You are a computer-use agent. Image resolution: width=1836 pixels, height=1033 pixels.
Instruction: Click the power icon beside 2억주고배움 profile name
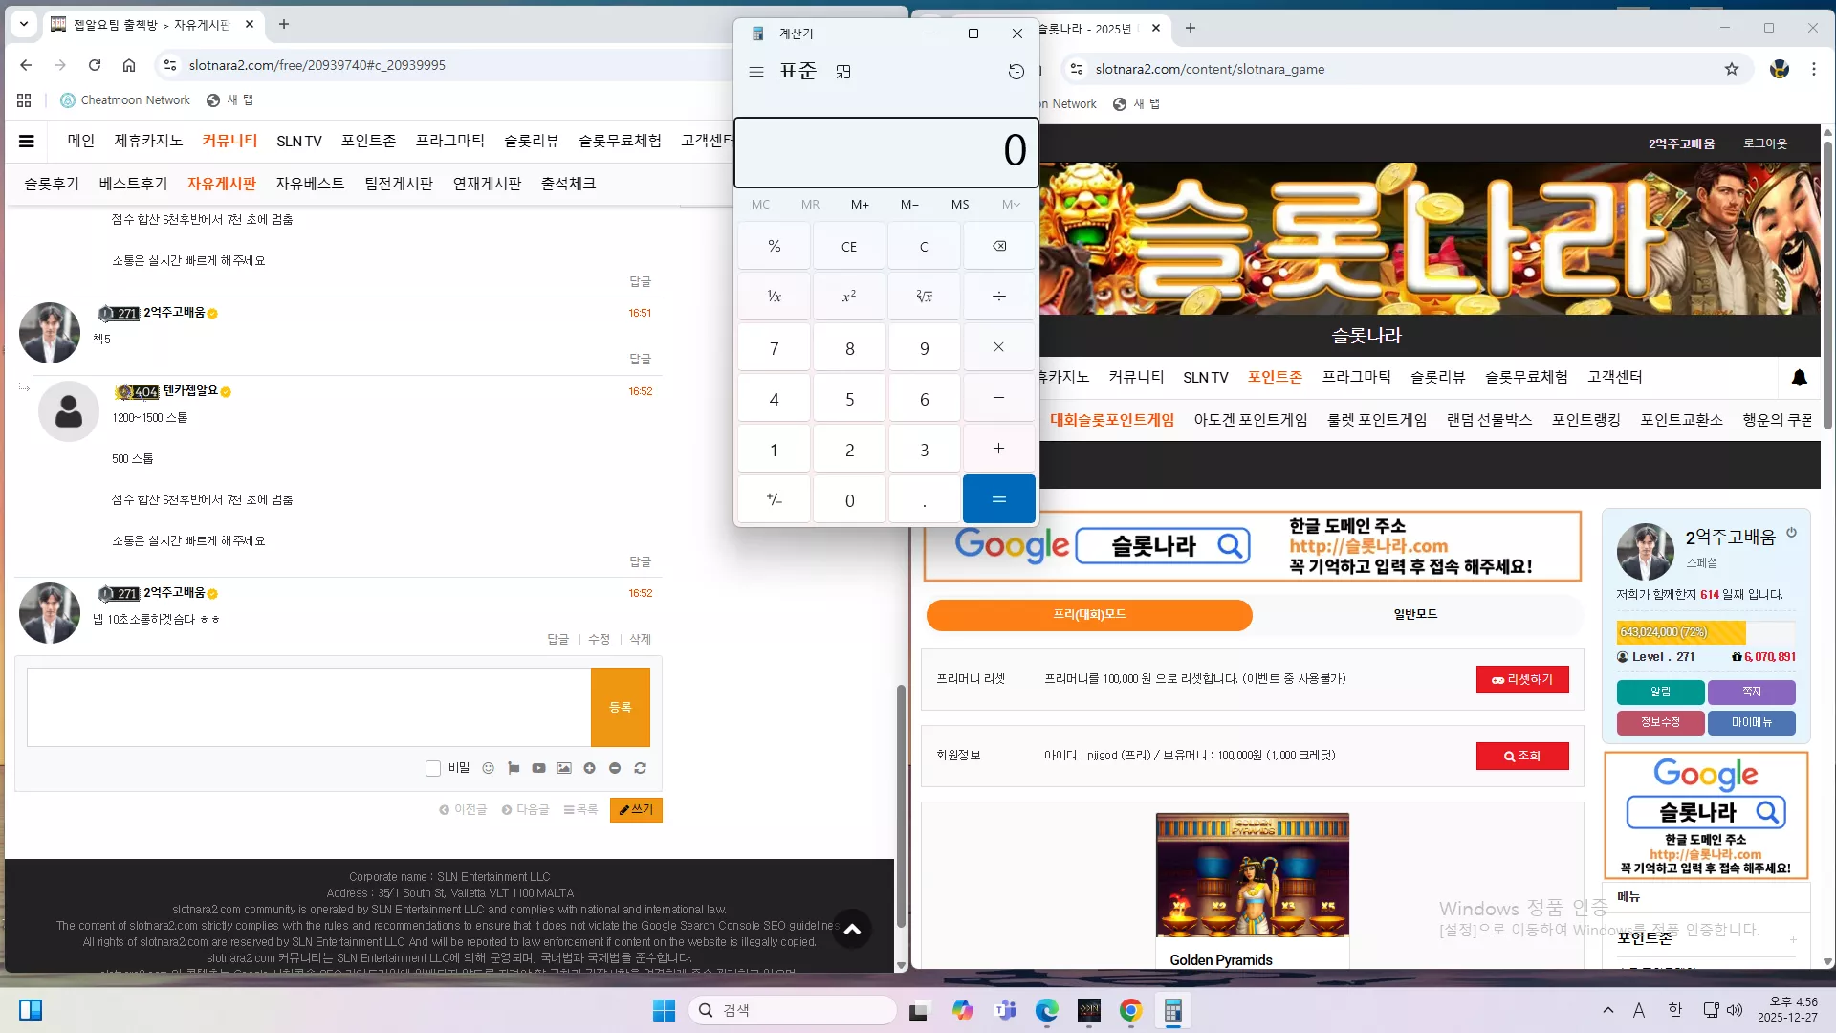(1792, 533)
